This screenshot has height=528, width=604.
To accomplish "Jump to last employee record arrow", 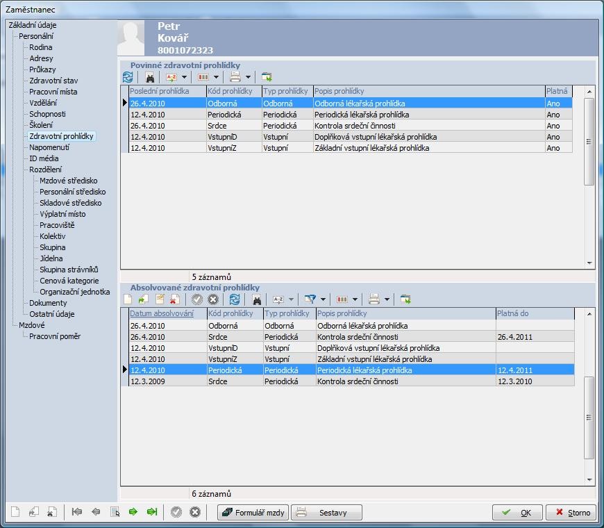I will 151,512.
